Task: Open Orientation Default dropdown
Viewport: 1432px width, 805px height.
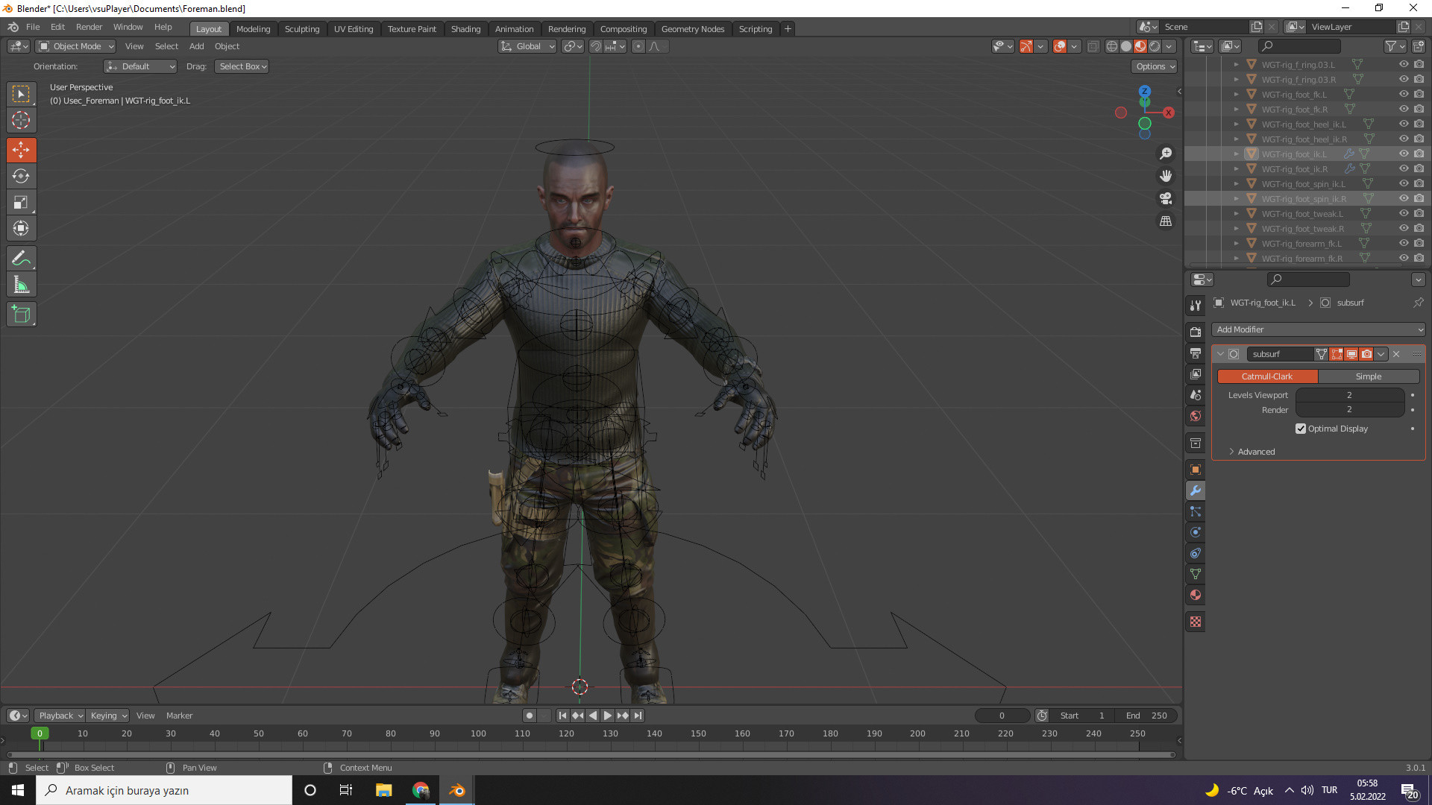Action: (140, 66)
